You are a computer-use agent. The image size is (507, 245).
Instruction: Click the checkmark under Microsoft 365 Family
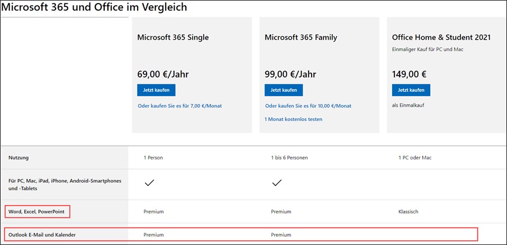click(x=277, y=183)
